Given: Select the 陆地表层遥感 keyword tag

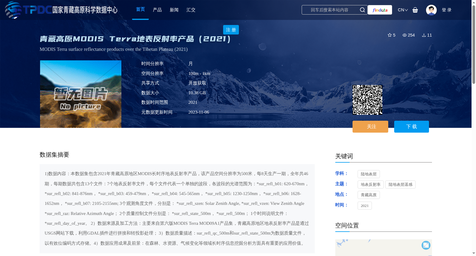Looking at the screenshot, I should (400, 184).
